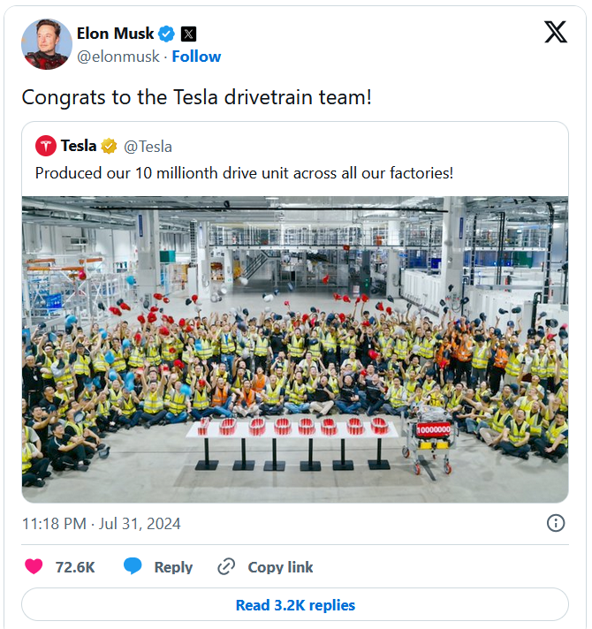
Task: Click the quoted tweet text about drive unit
Action: pyautogui.click(x=244, y=173)
